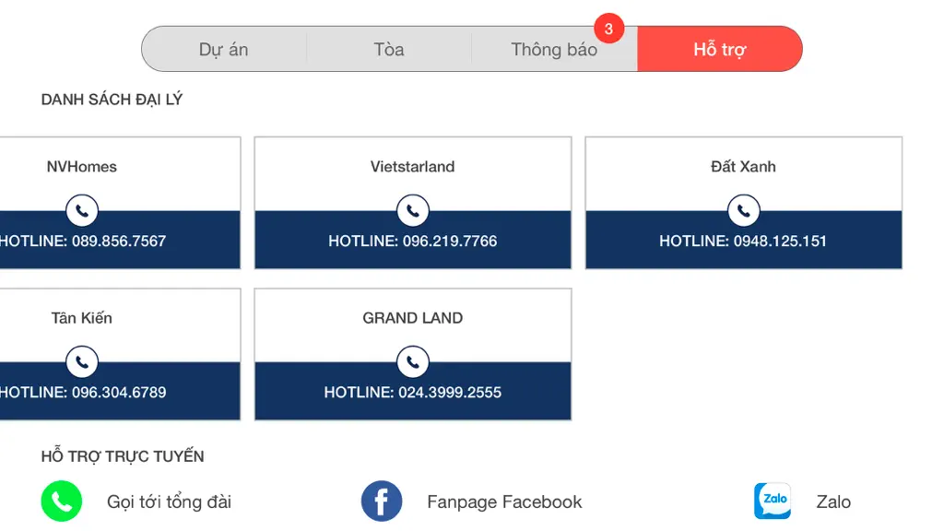Click the red notification badge showing 3
The height and width of the screenshot is (531, 944).
click(x=608, y=29)
